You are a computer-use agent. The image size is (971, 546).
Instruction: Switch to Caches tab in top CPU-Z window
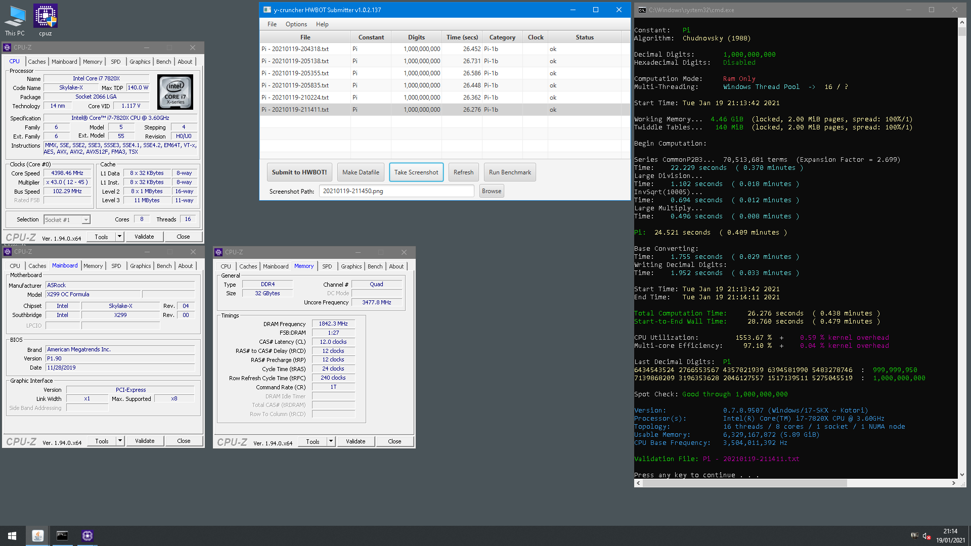point(37,61)
